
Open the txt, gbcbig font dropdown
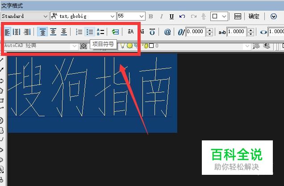[x=112, y=16]
